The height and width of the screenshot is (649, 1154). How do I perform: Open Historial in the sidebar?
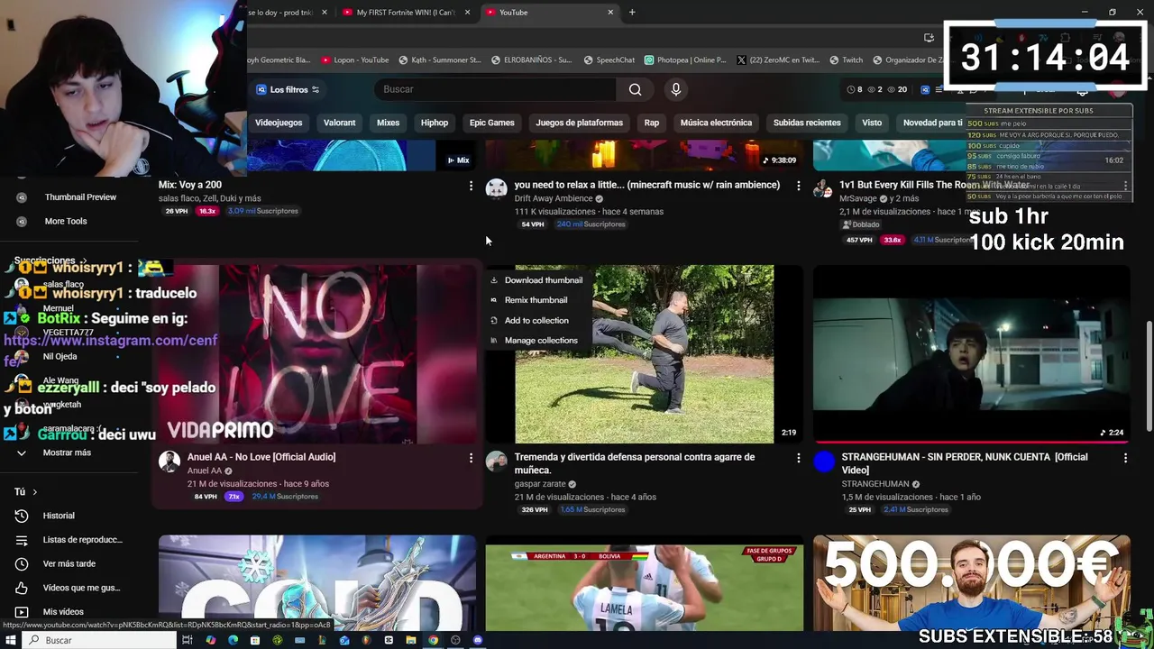click(59, 516)
